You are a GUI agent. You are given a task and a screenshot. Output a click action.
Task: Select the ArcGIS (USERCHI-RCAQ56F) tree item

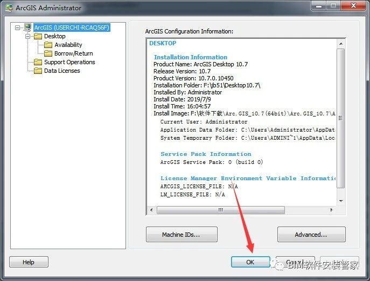pyautogui.click(x=72, y=28)
